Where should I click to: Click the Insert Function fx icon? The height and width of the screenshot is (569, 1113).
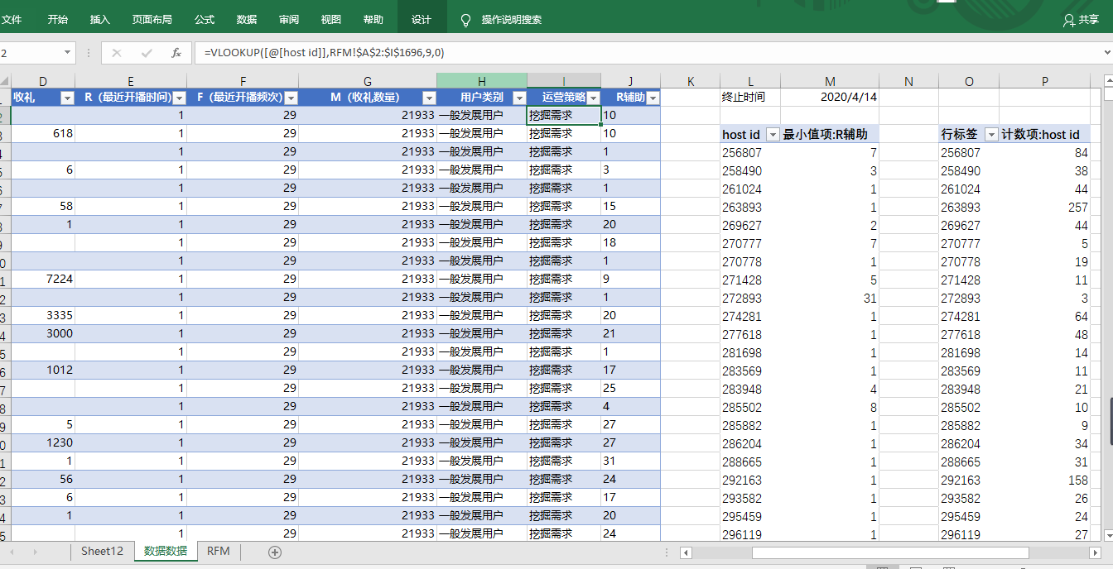(176, 53)
